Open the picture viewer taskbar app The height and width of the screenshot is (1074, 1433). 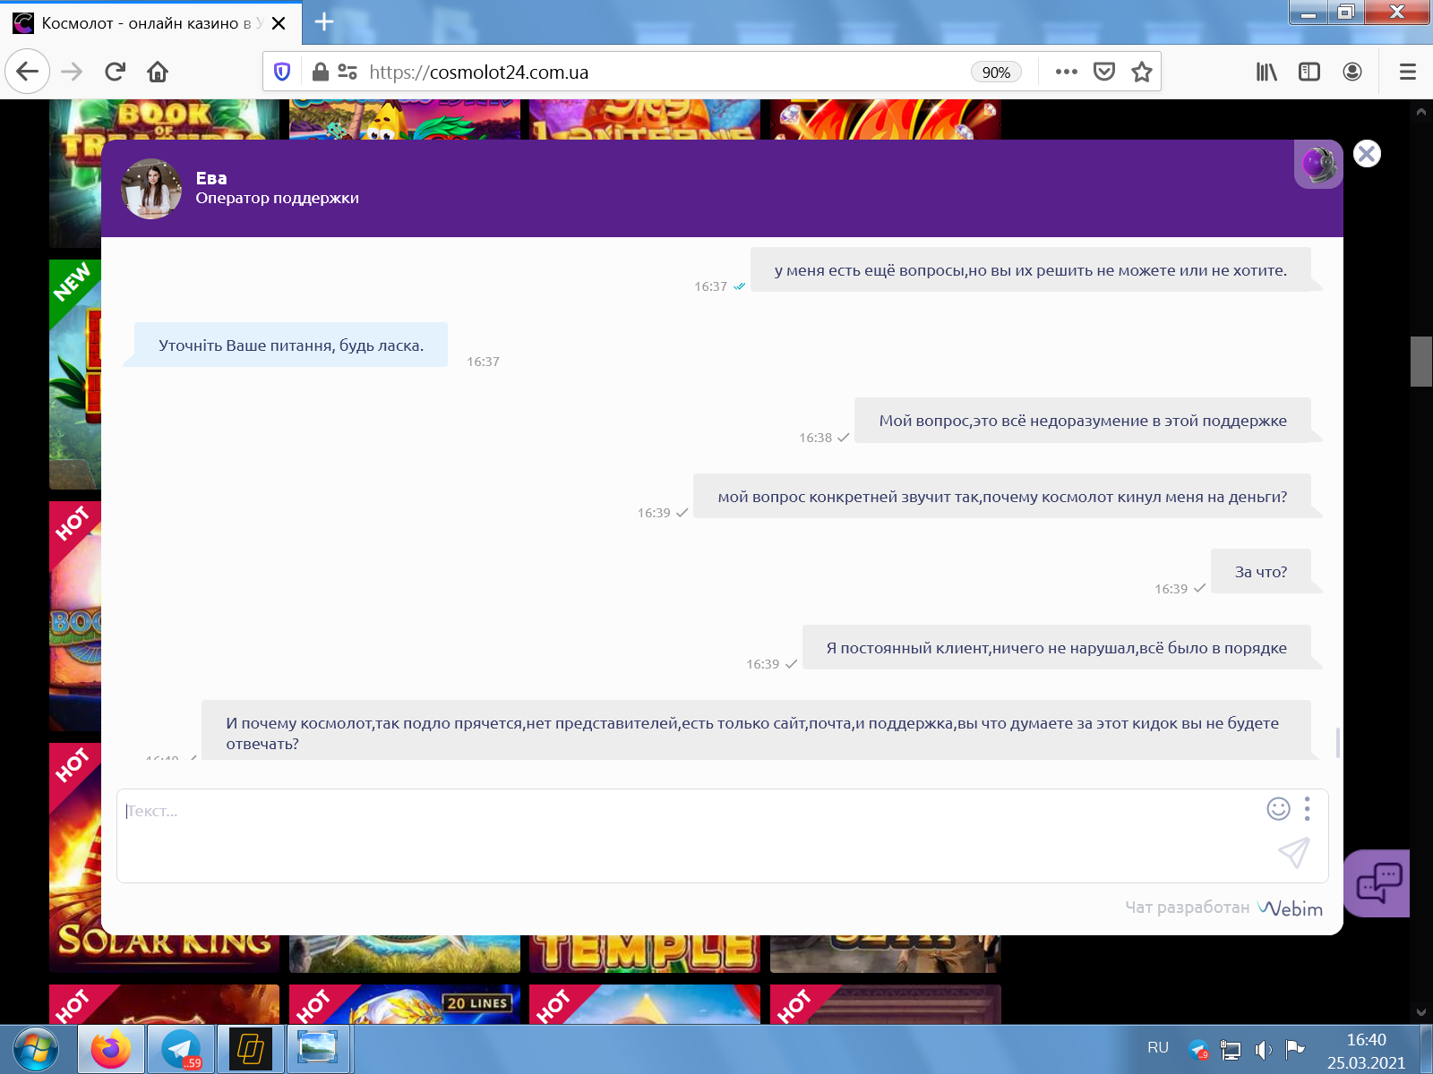point(318,1049)
